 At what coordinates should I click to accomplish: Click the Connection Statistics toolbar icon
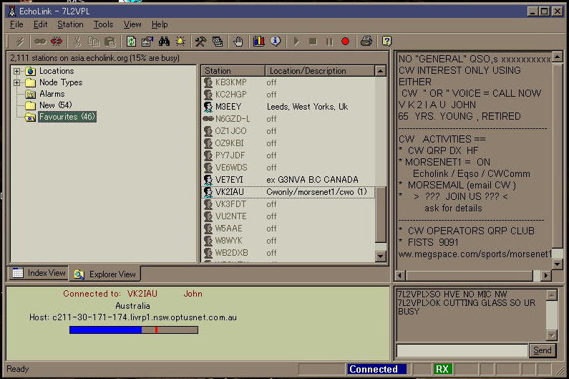coord(218,42)
